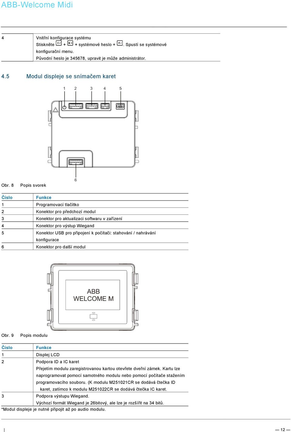Click the round programming button in the terminal diagram
The image size is (291, 432).
pyautogui.click(x=64, y=107)
